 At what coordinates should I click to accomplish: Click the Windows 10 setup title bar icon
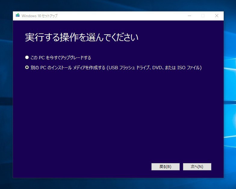pos(17,15)
